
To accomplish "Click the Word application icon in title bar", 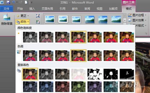I will click(x=2, y=2).
